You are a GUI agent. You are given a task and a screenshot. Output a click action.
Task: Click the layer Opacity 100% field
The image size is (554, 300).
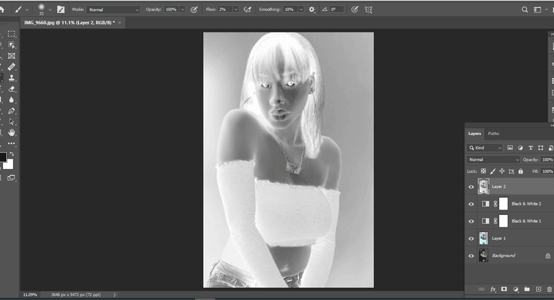pyautogui.click(x=547, y=159)
